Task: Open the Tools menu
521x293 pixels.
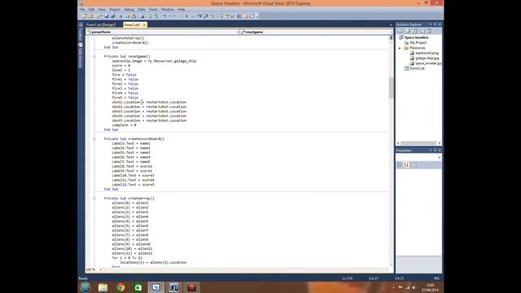Action: [x=153, y=9]
